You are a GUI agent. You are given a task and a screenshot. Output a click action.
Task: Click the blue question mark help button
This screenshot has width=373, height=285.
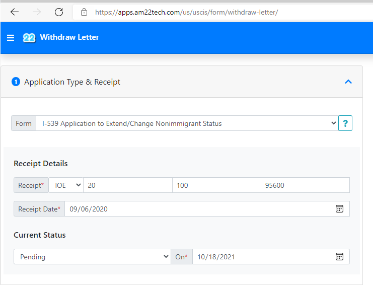[x=345, y=123]
